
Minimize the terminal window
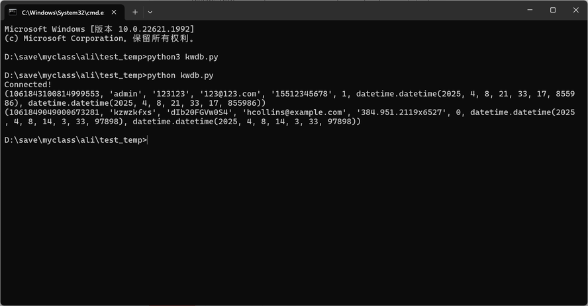530,10
